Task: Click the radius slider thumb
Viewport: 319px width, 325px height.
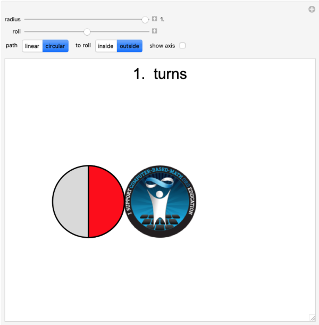Action: tap(145, 20)
